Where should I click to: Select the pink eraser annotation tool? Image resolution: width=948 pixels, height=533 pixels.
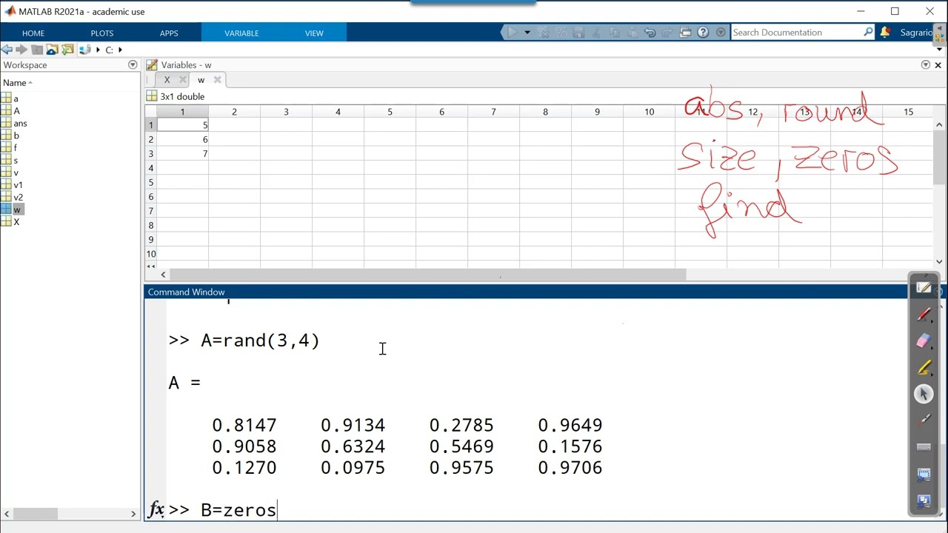(924, 341)
